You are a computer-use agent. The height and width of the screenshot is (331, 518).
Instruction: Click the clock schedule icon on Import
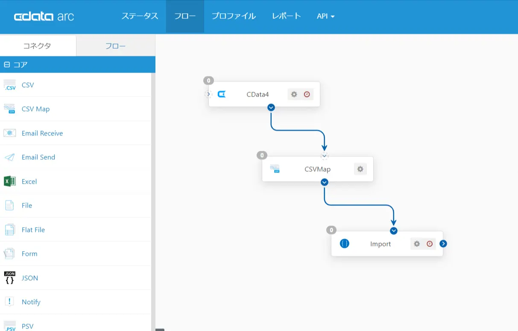pos(430,244)
